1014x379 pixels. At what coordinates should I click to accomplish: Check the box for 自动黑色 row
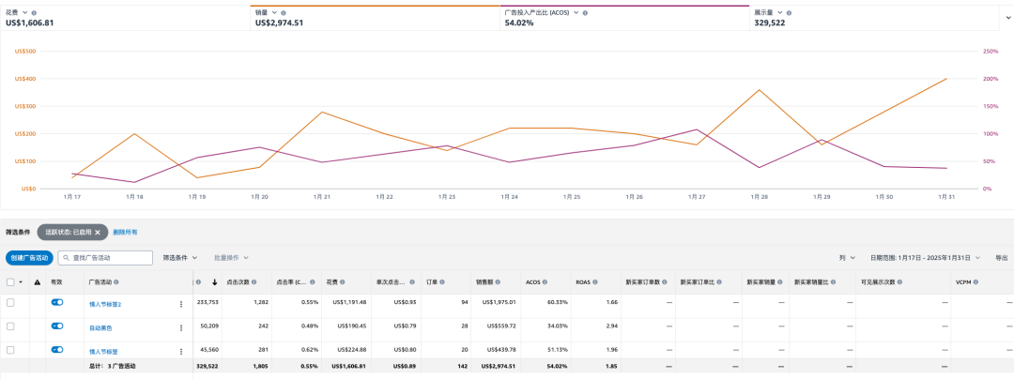(x=10, y=326)
